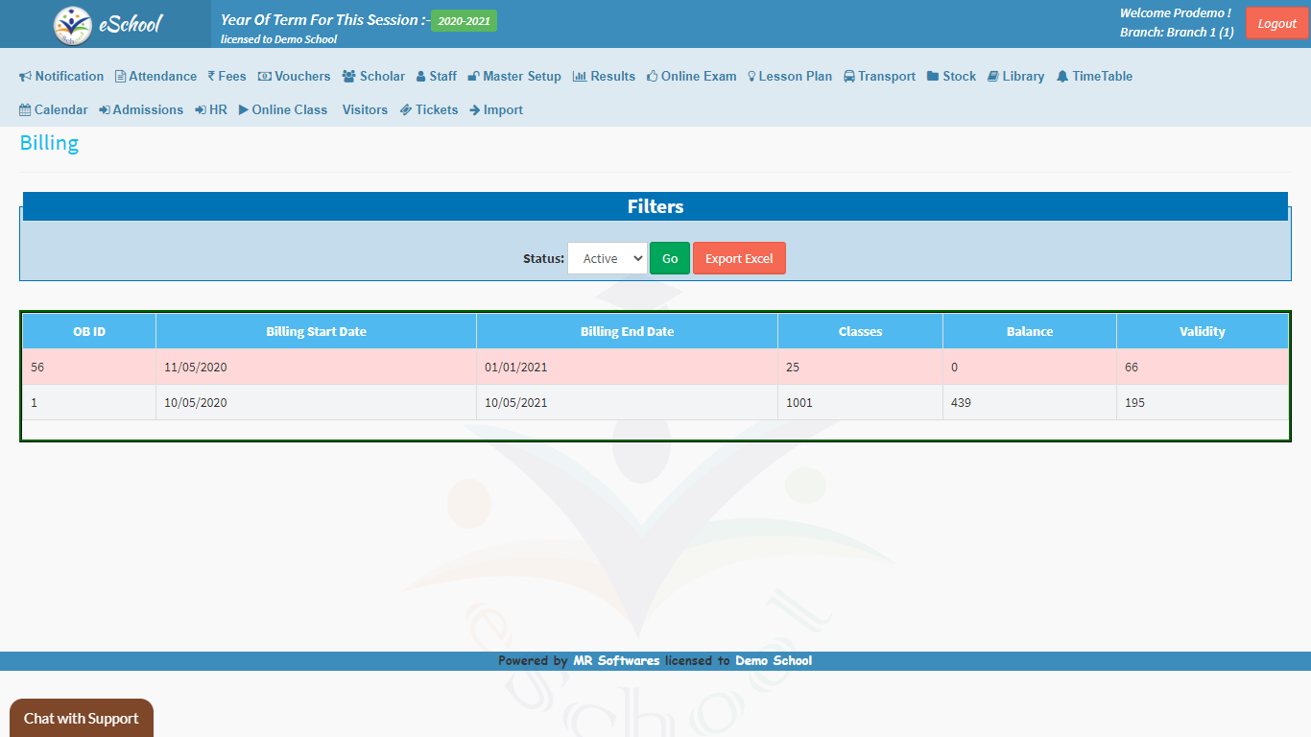Click the Calendar icon in menu

(x=25, y=110)
